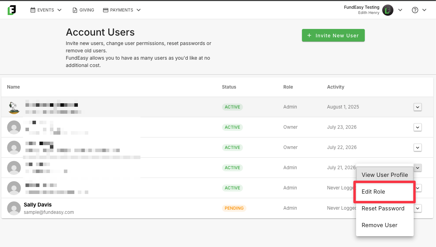Click the Snoopy avatar in first row
436x247 pixels.
[x=14, y=107]
